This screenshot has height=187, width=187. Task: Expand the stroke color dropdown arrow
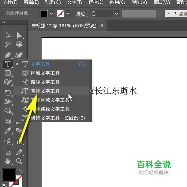(x=68, y=13)
